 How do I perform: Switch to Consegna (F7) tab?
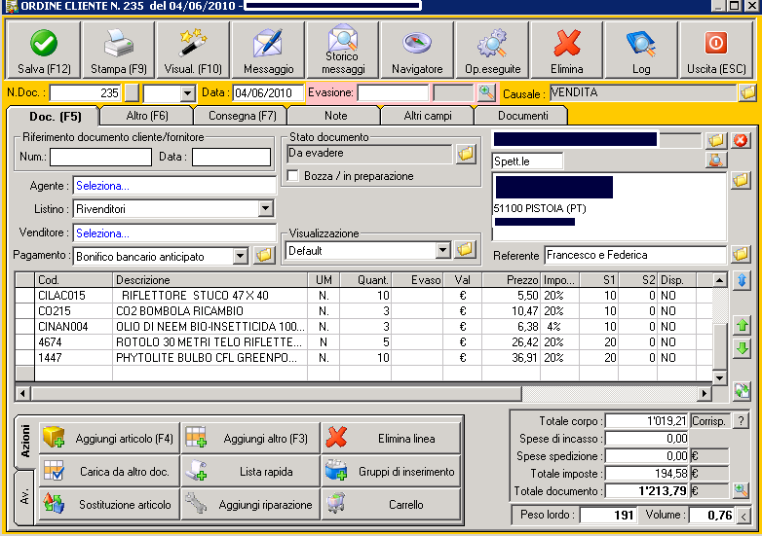pos(242,116)
